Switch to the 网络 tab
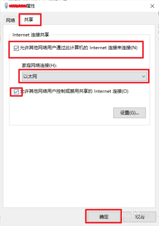Viewport: 159px width, 226px height. [x=11, y=20]
